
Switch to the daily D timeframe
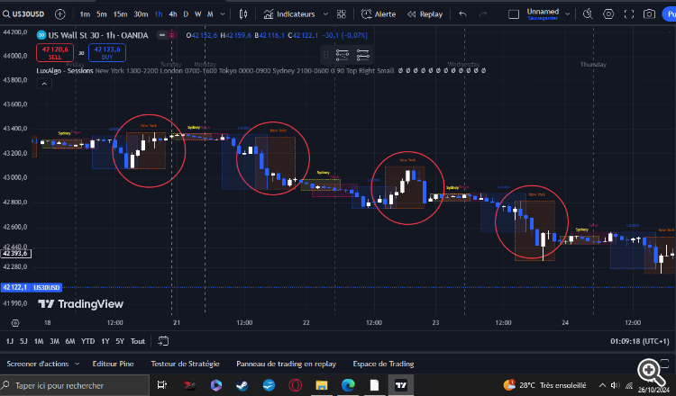coord(186,14)
